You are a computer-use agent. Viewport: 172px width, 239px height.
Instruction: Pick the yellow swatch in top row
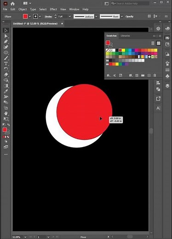(x=123, y=50)
